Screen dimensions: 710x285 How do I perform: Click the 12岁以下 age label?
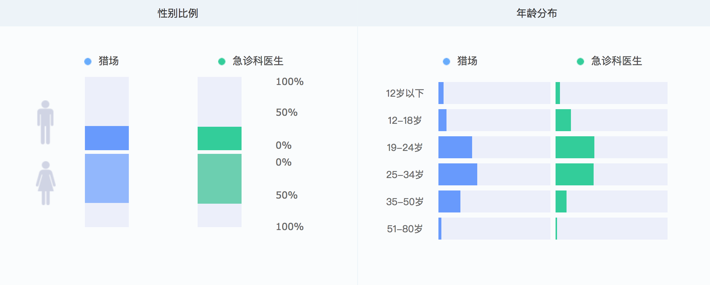pyautogui.click(x=405, y=93)
